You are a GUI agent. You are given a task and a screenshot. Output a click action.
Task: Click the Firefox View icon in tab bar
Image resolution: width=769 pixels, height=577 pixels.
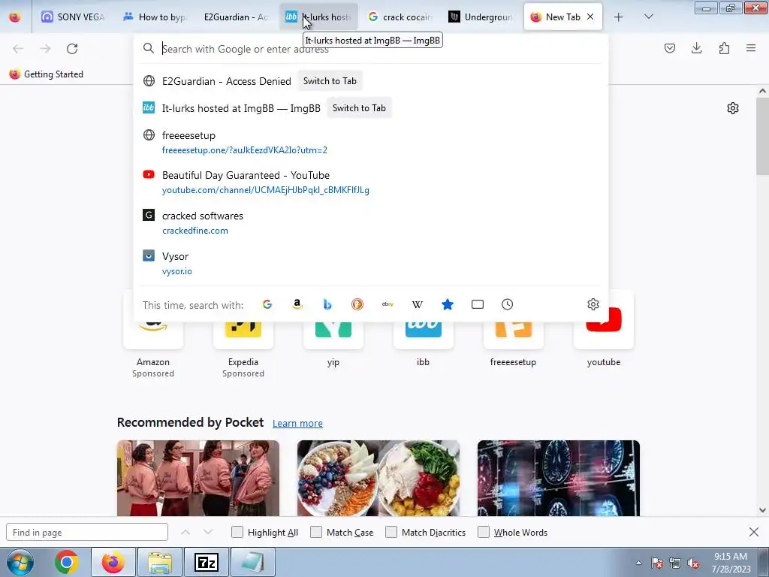(x=15, y=17)
